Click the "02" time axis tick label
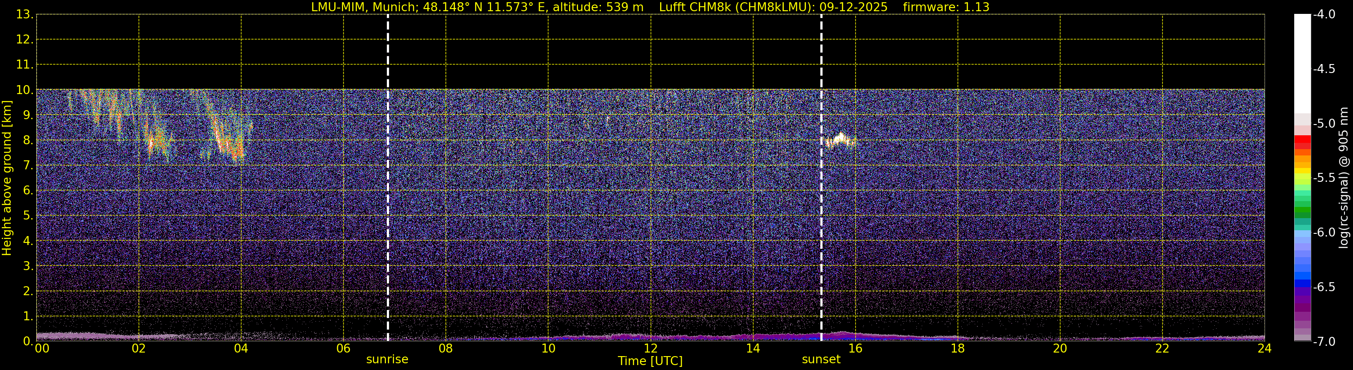The height and width of the screenshot is (370, 1353). point(139,348)
